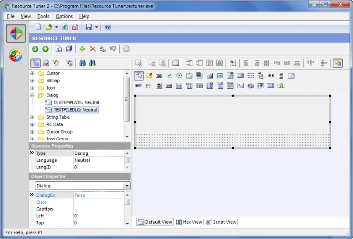This screenshot has height=239, width=353.
Task: Select TEXTFILEDLG: Neutral in the tree
Action: 75,110
